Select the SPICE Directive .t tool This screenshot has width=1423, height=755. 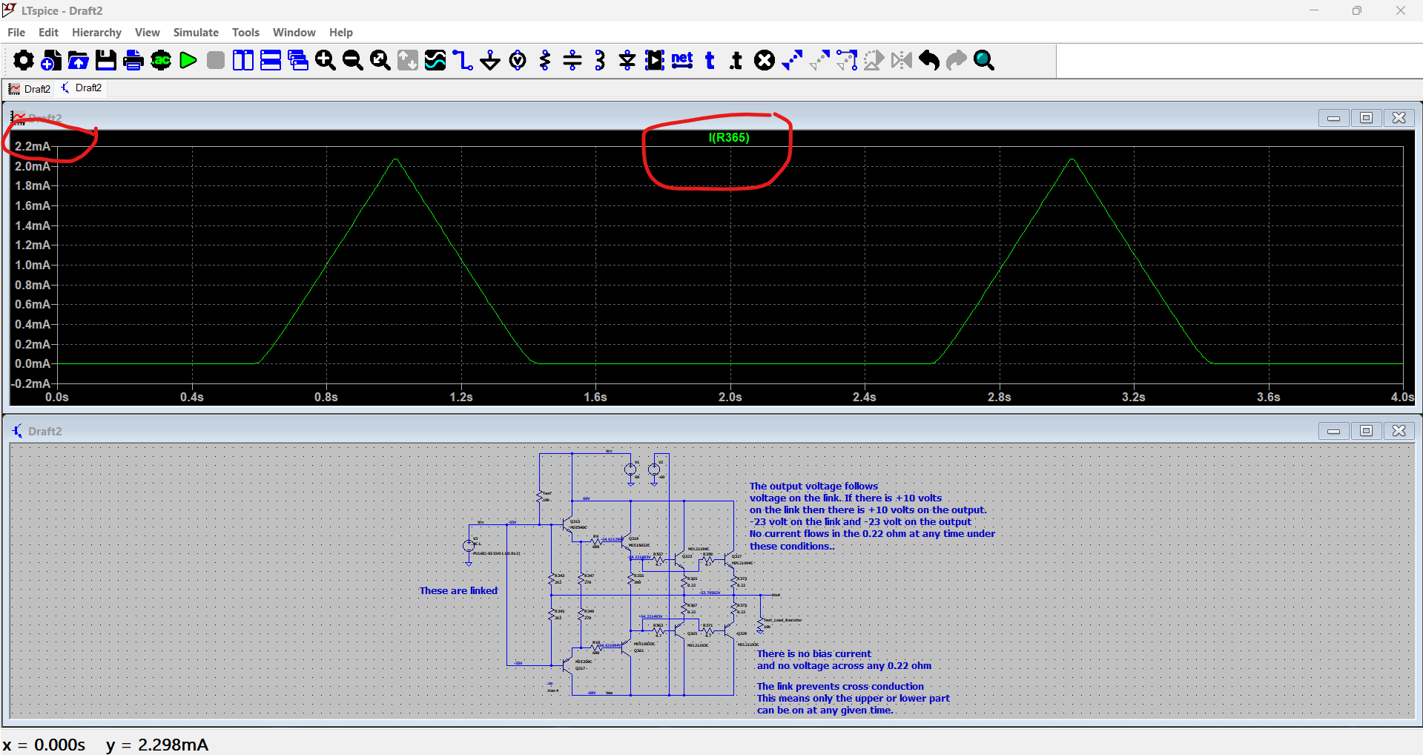(736, 60)
